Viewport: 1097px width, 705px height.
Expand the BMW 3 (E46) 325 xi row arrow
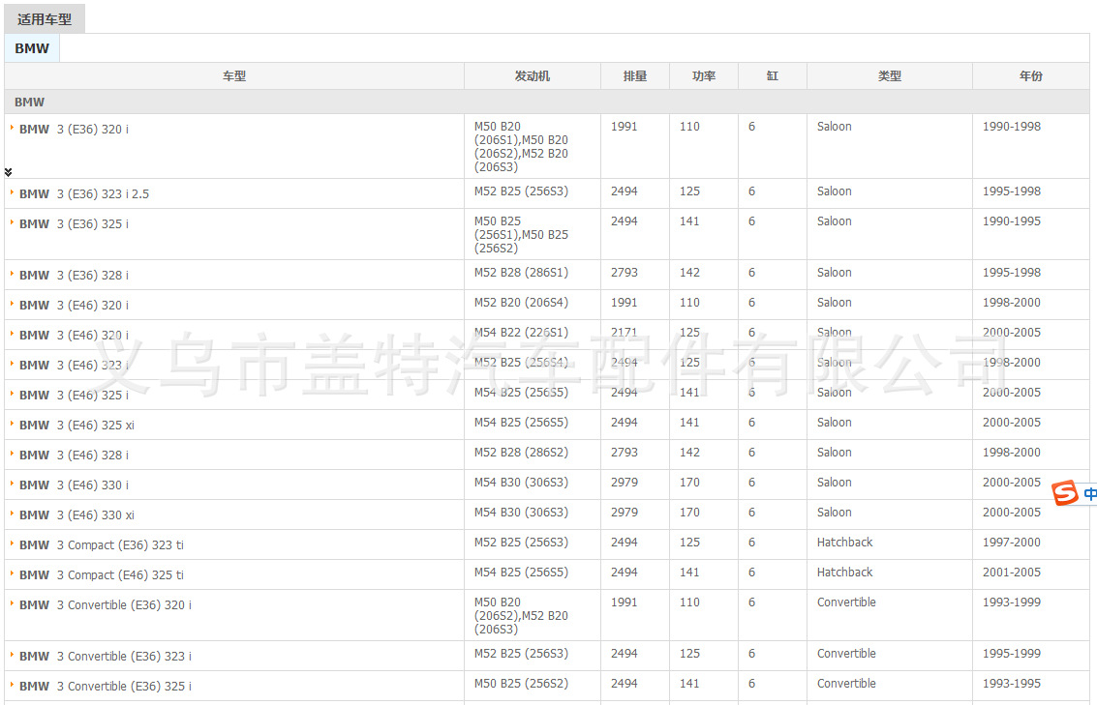pyautogui.click(x=12, y=425)
